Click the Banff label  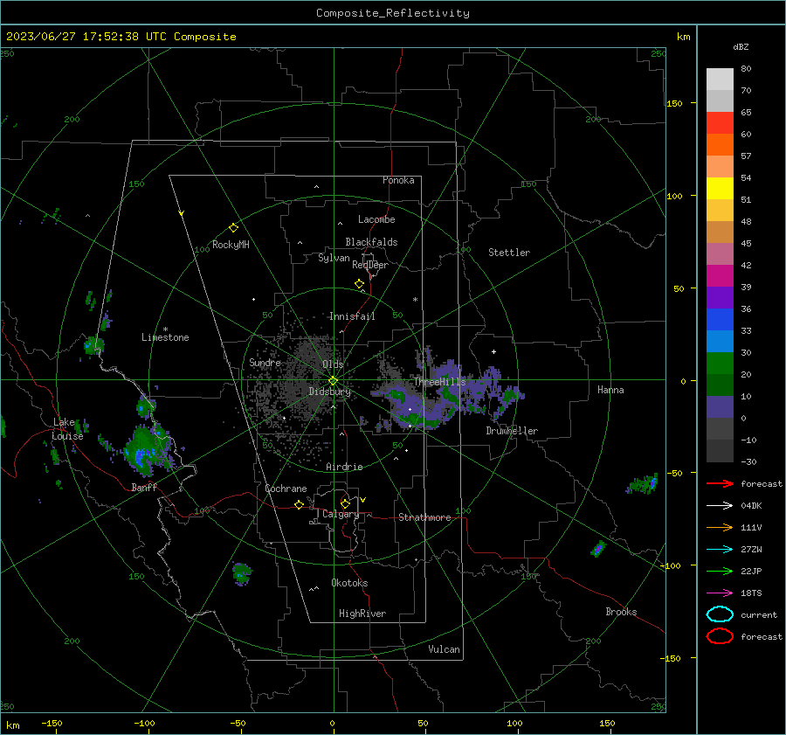click(x=144, y=487)
